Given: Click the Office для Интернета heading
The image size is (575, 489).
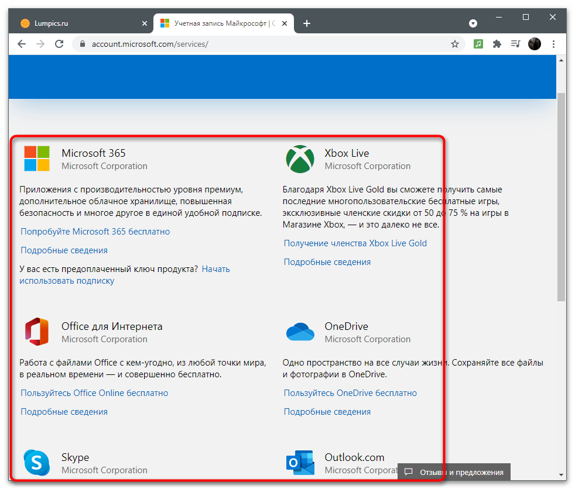Looking at the screenshot, I should coord(112,326).
